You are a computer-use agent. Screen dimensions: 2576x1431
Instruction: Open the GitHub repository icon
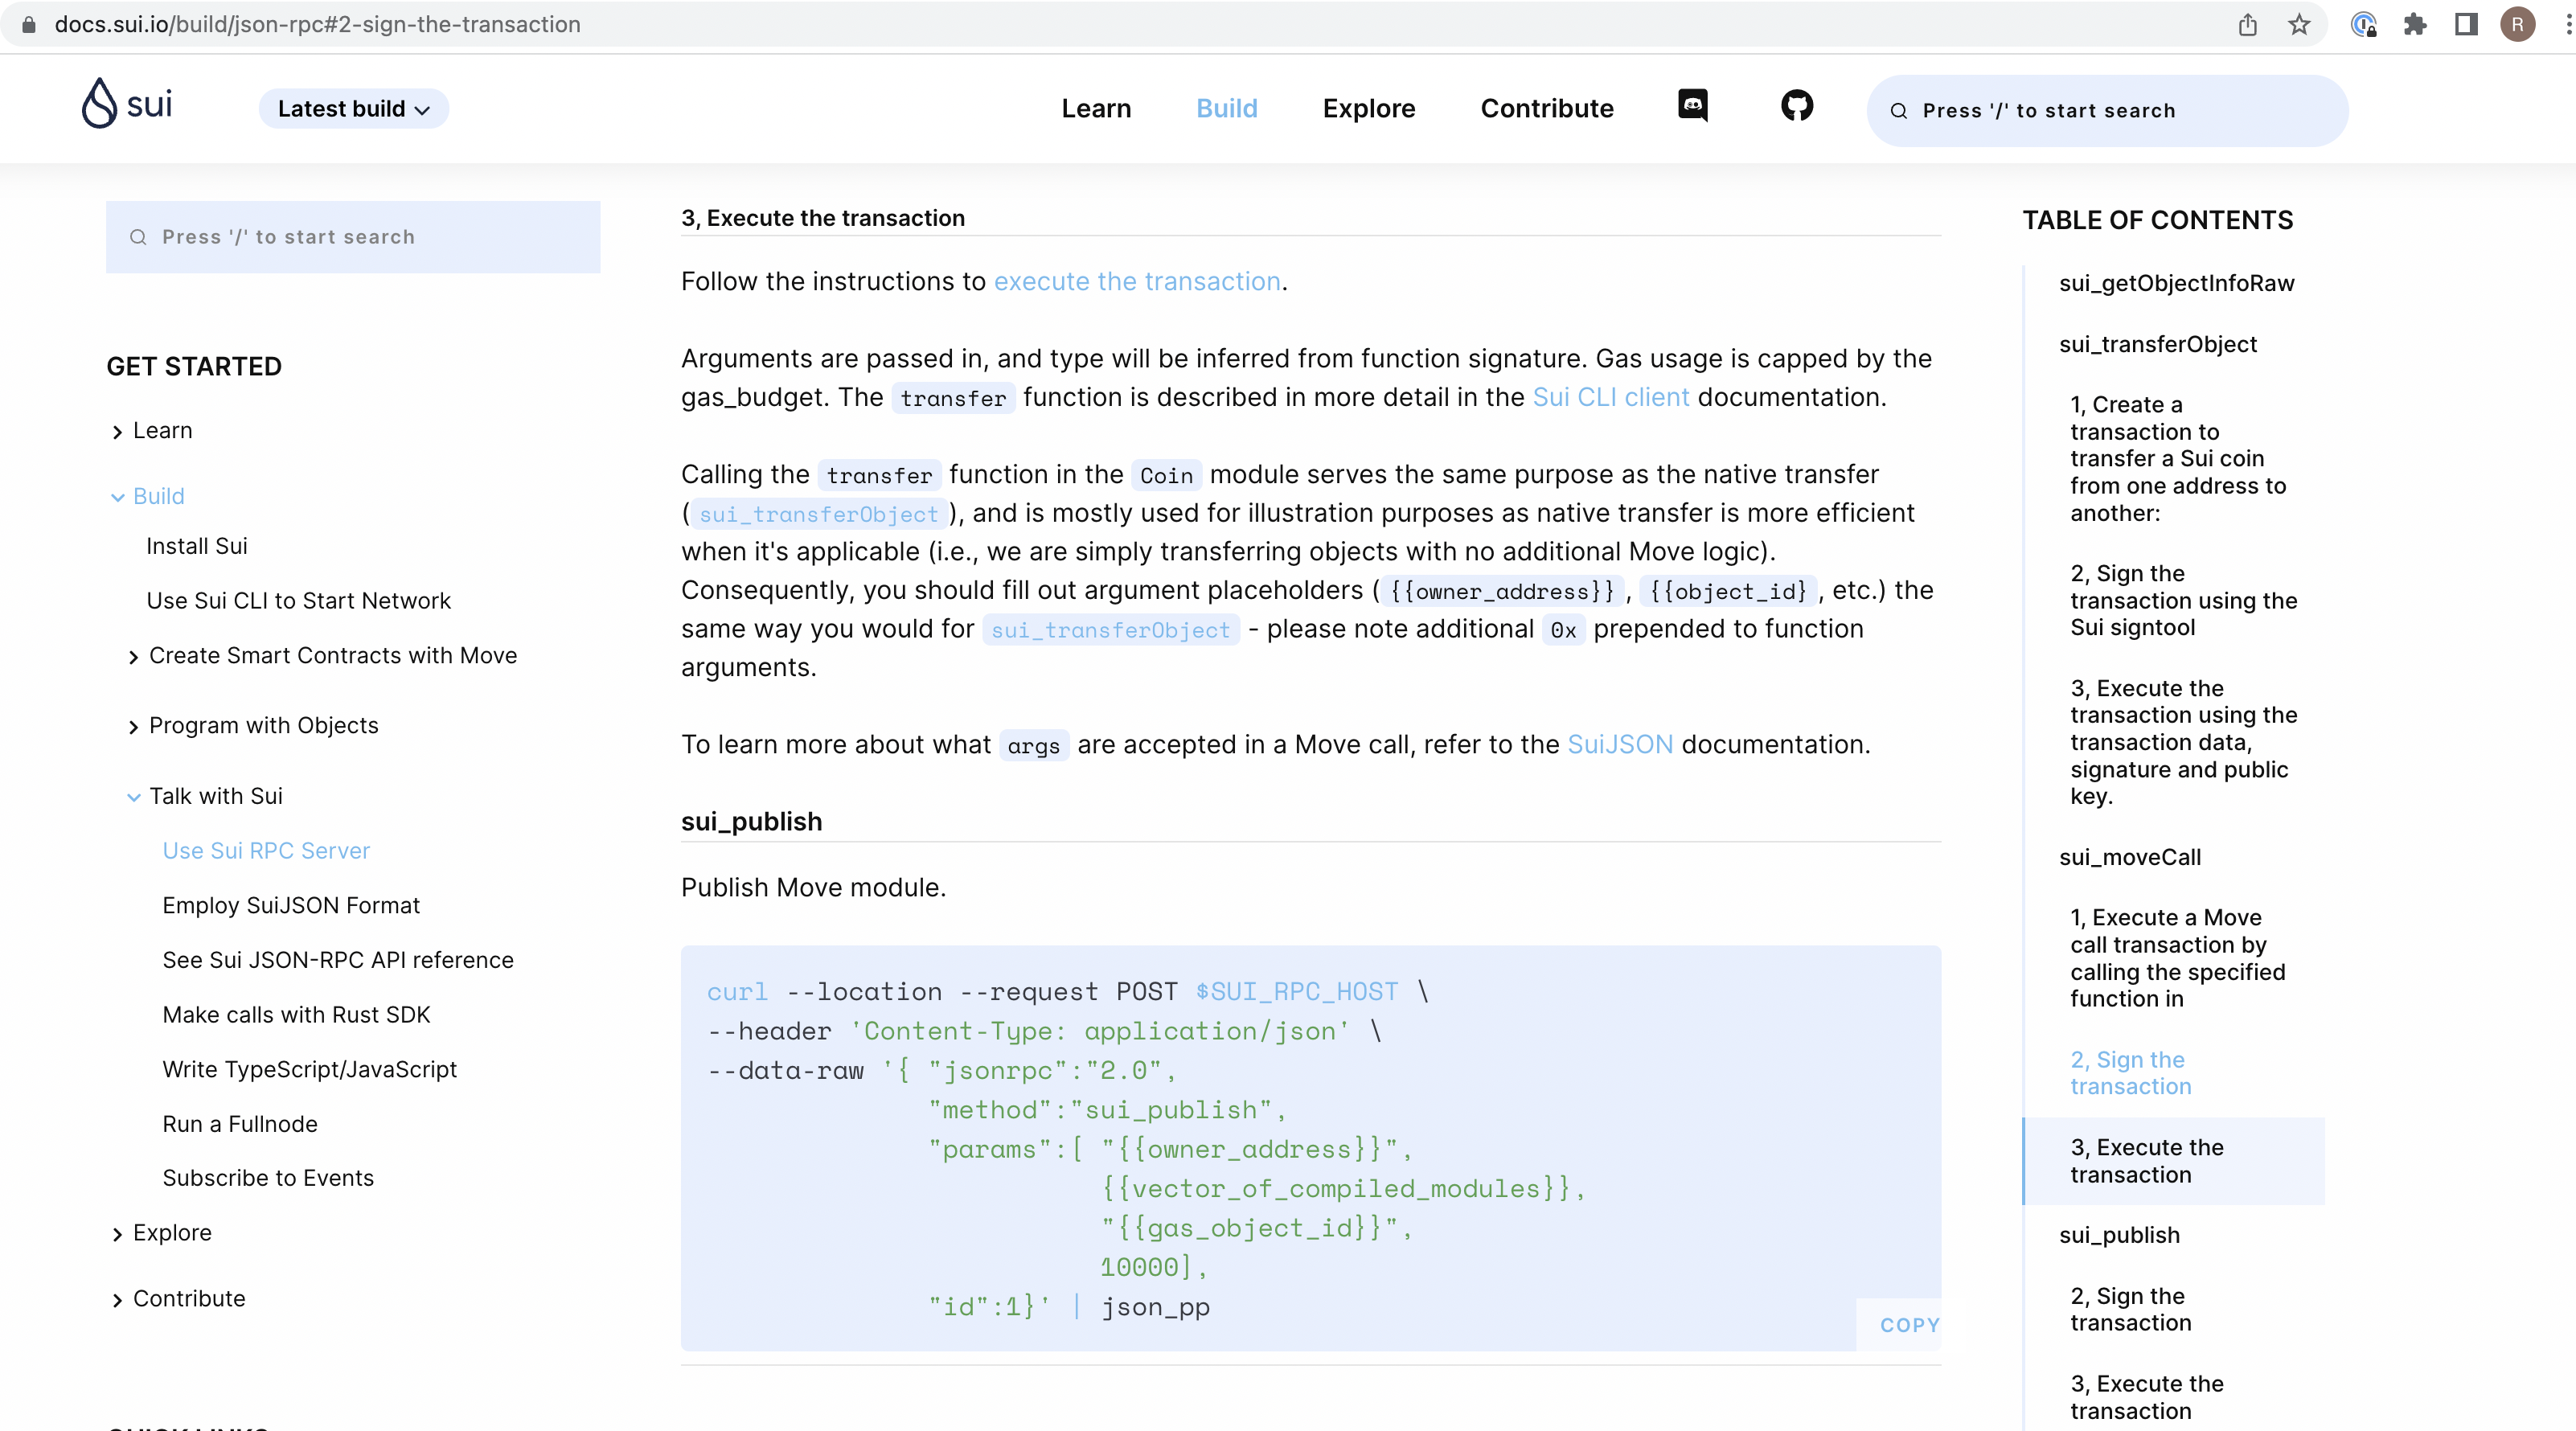point(1797,106)
